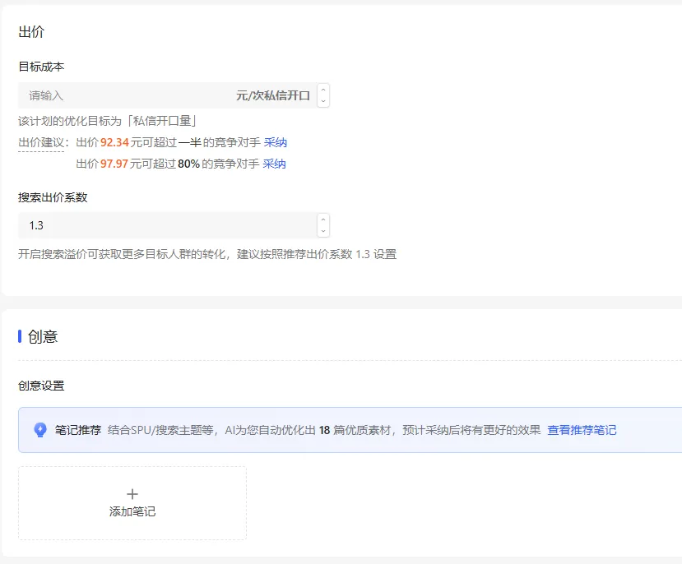Click the 添加笔记 card to add a note

tap(132, 503)
